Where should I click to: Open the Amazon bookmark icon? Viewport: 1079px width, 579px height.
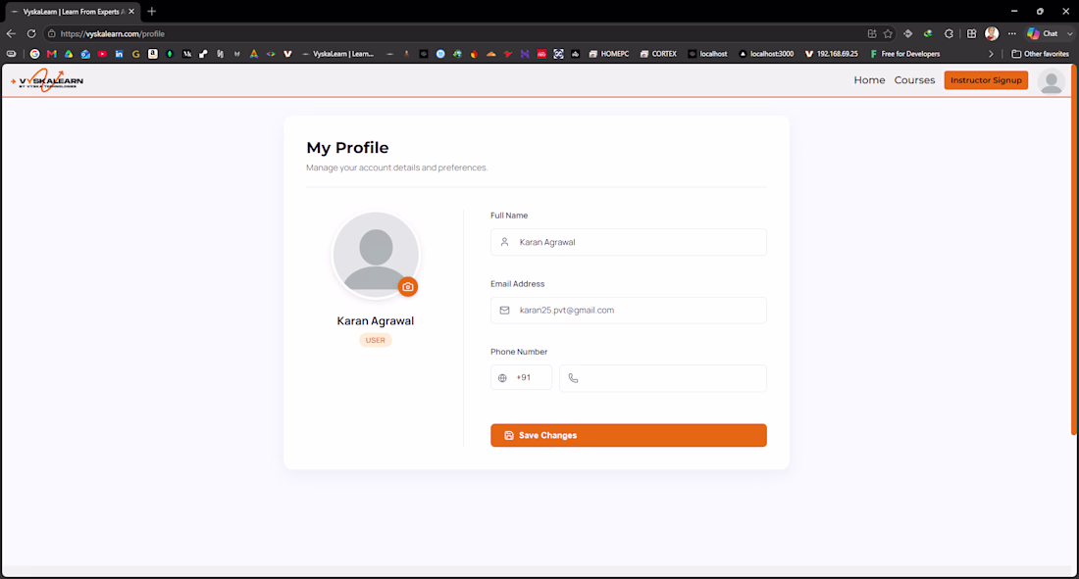pos(153,54)
